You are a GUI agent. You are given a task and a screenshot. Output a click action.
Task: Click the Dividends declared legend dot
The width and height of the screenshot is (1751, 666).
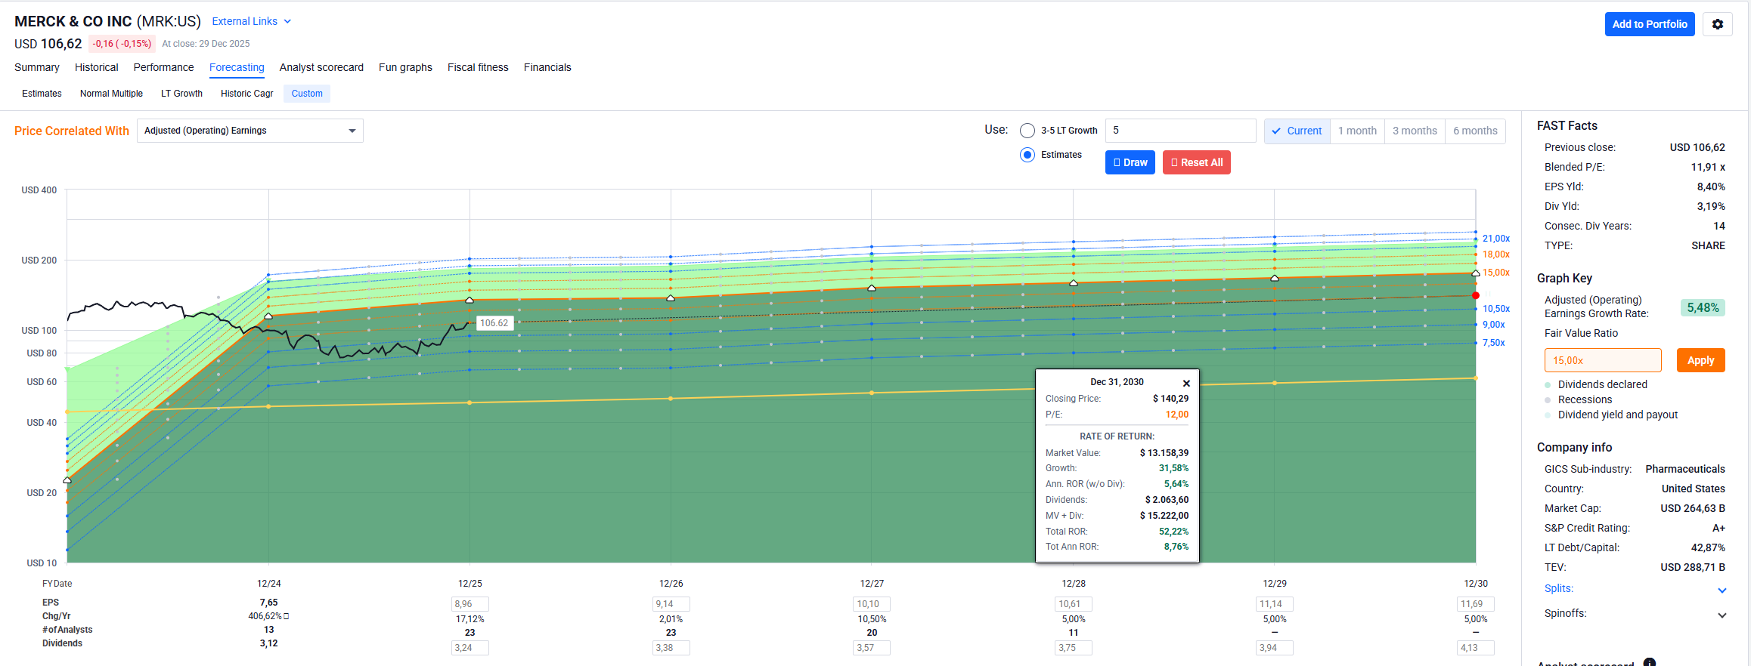(1548, 385)
